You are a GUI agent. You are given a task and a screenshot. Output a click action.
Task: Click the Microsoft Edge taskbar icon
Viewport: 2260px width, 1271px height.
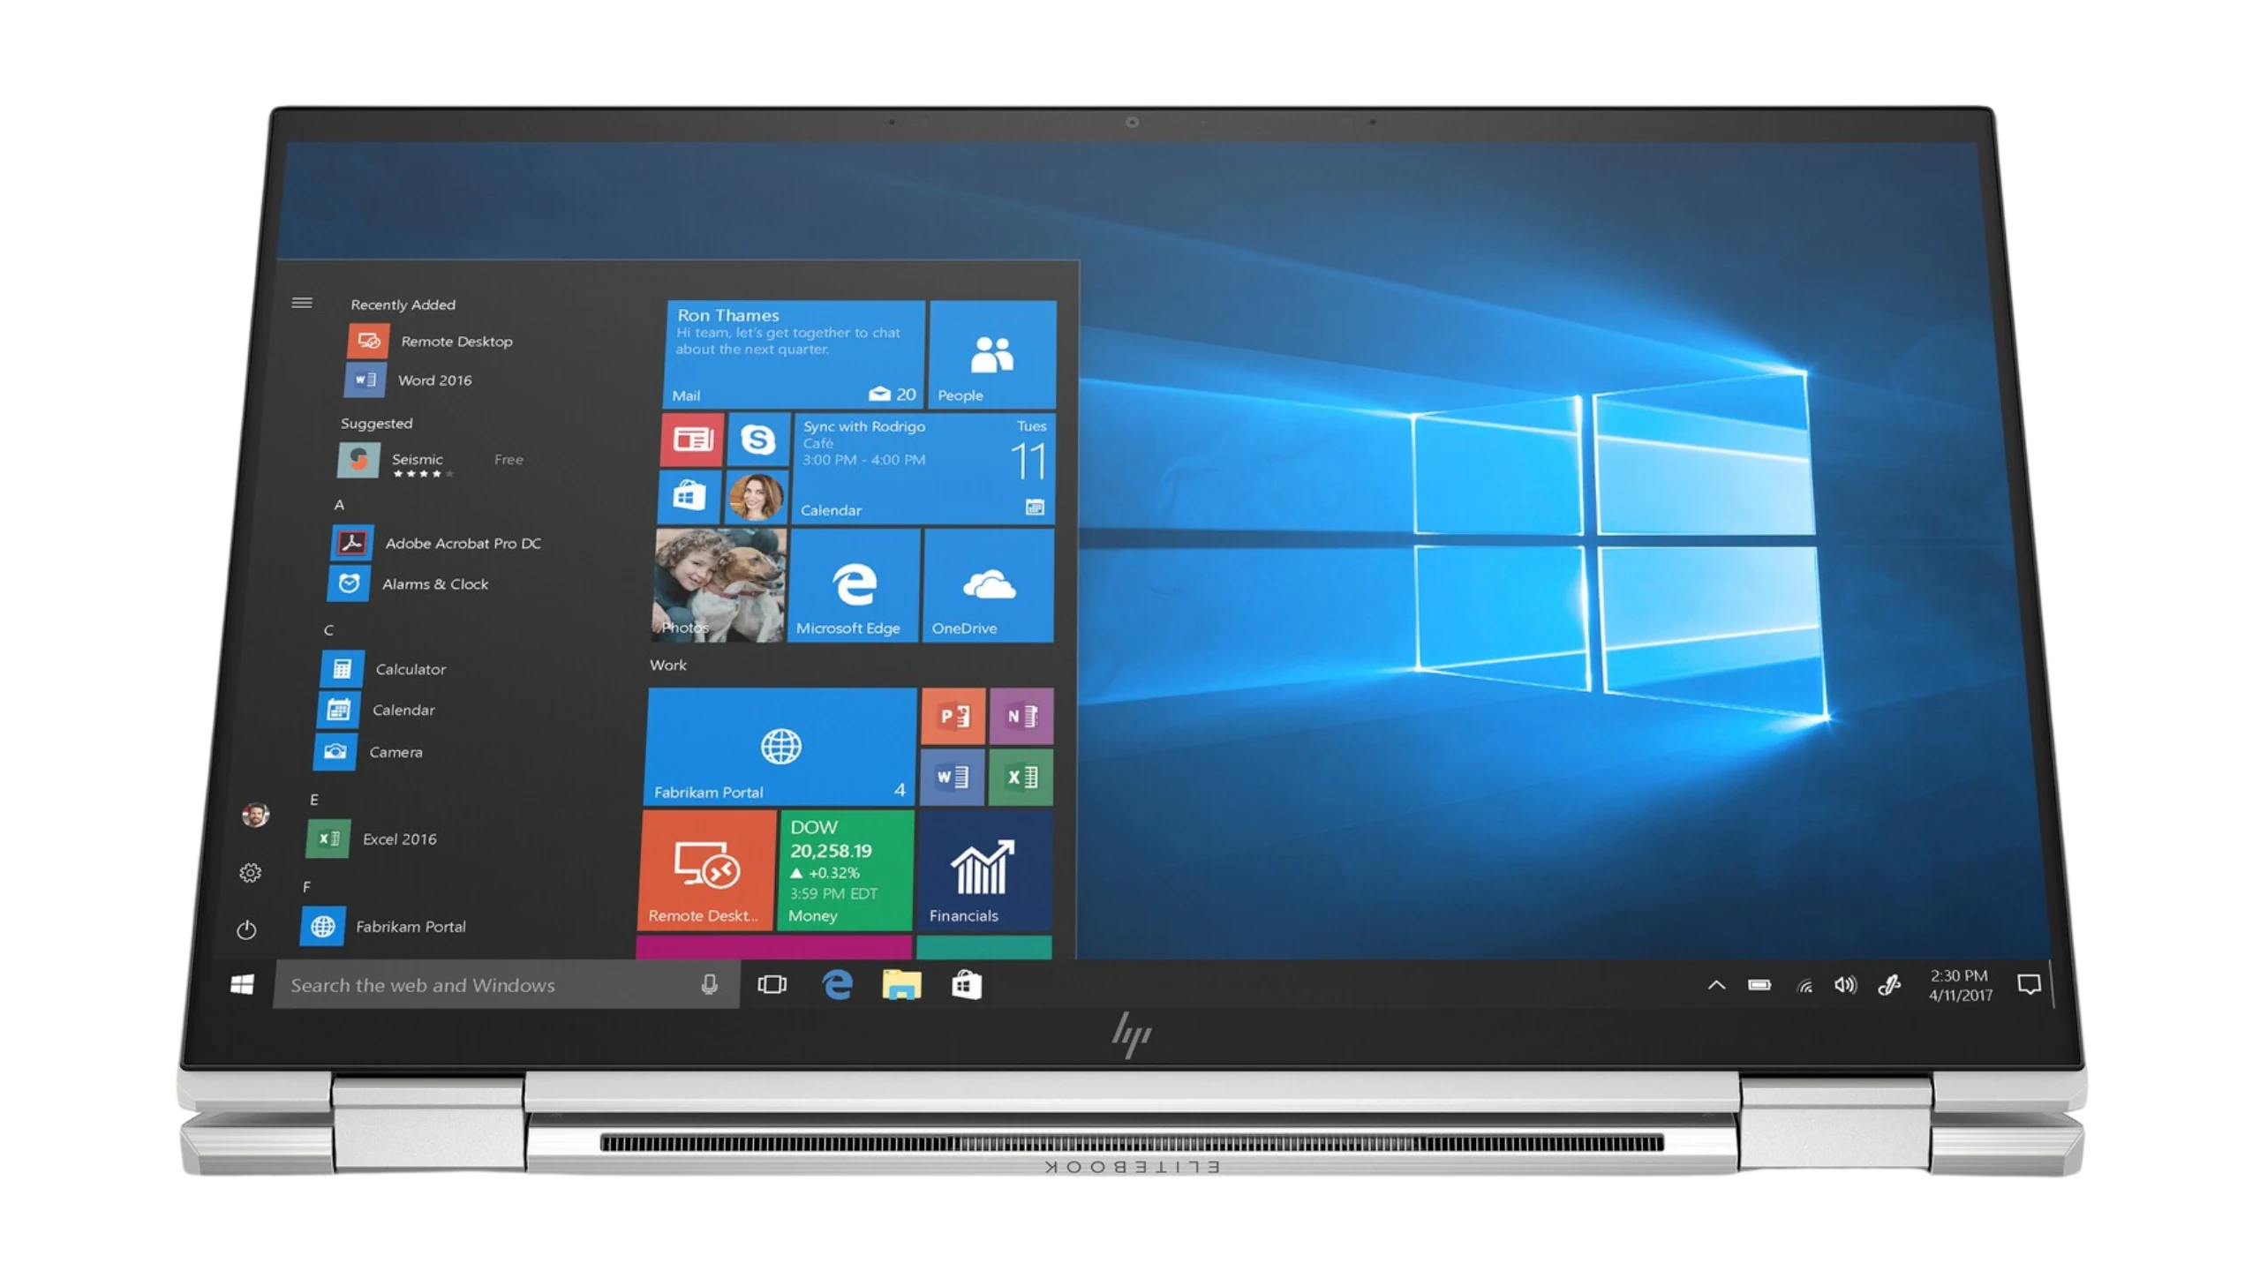[837, 984]
